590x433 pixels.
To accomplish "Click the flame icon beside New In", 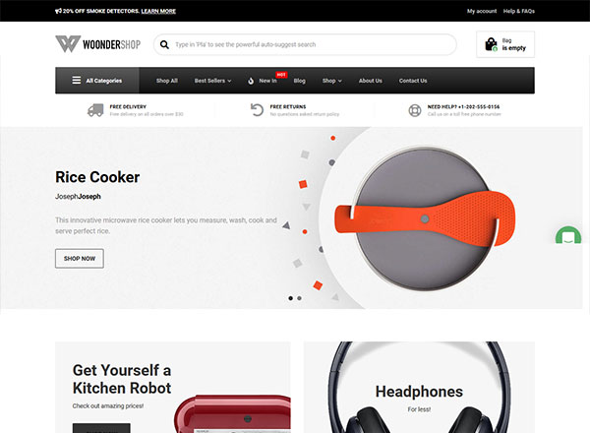I will (x=251, y=81).
